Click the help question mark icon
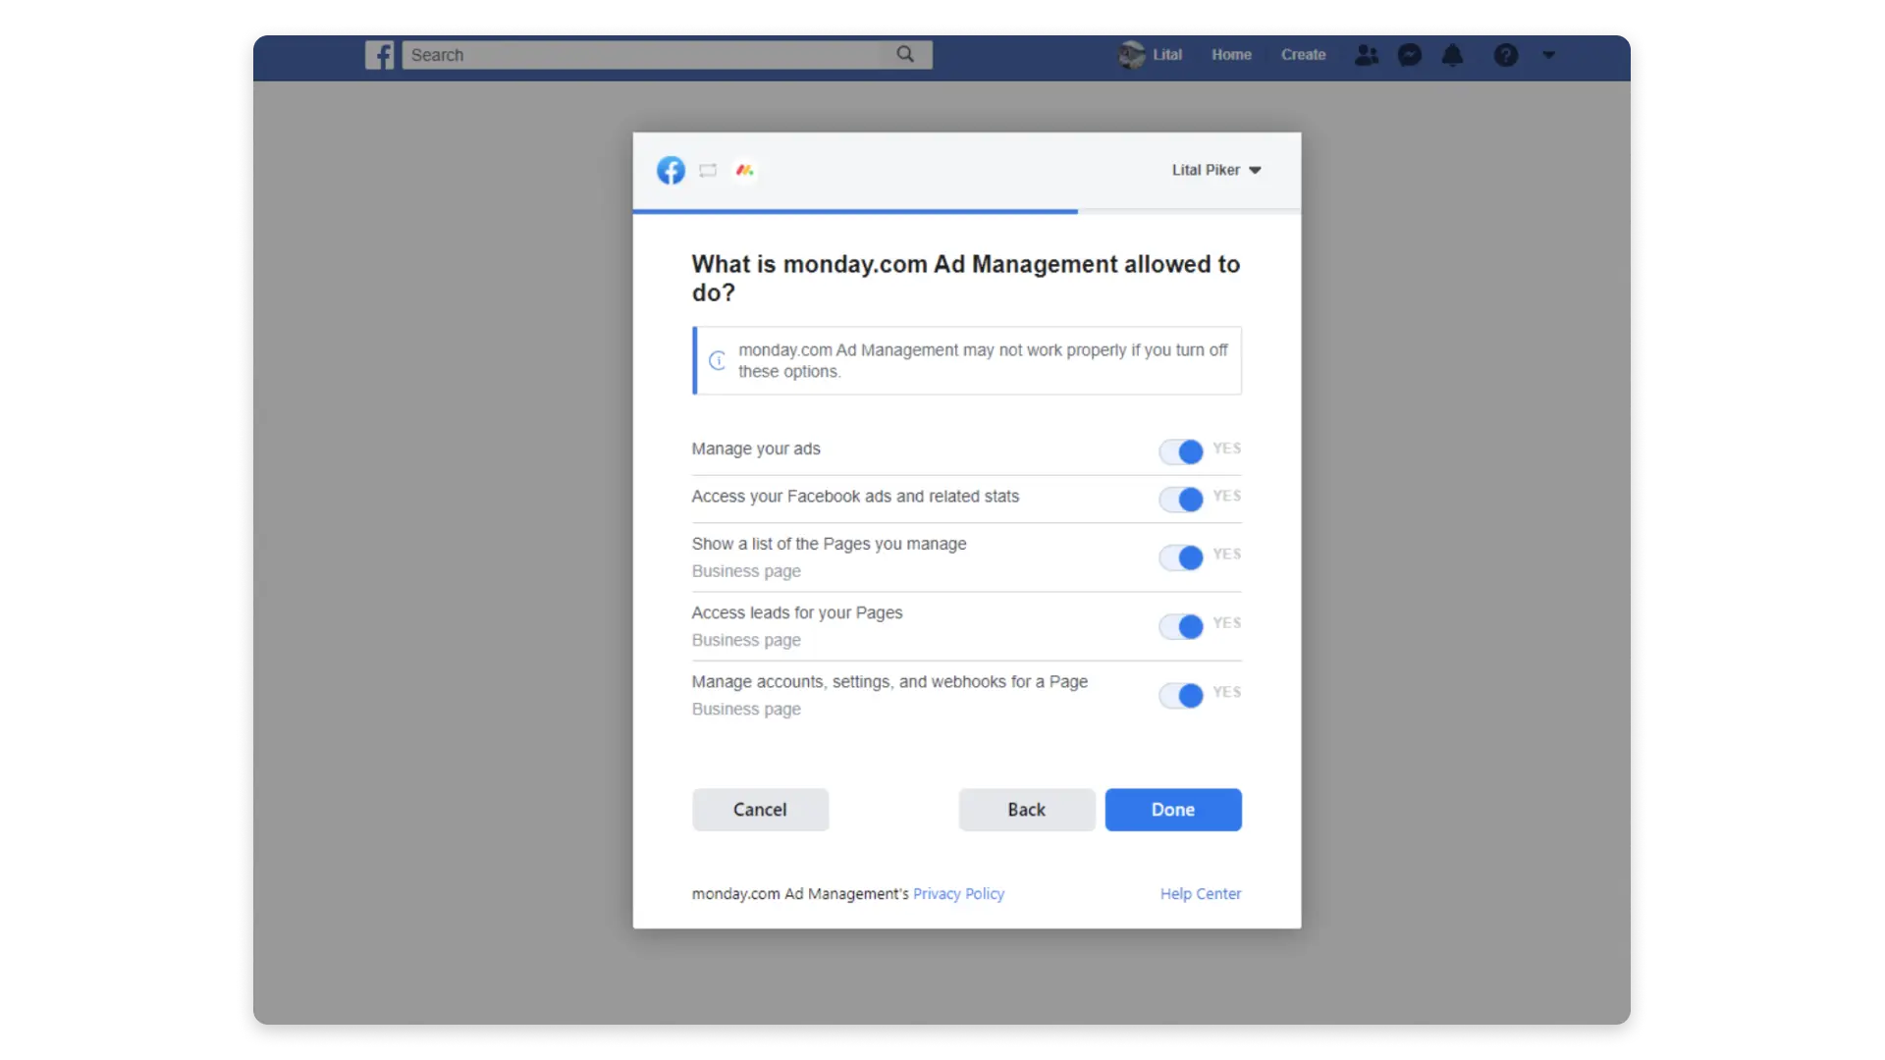The height and width of the screenshot is (1060, 1885). pos(1506,55)
